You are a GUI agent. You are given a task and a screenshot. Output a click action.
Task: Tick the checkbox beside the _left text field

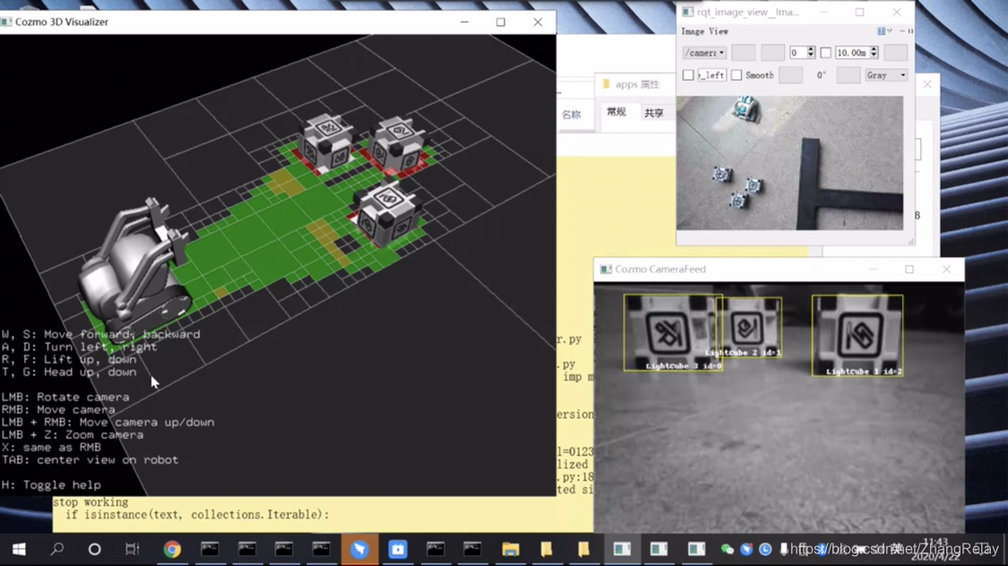(x=688, y=75)
